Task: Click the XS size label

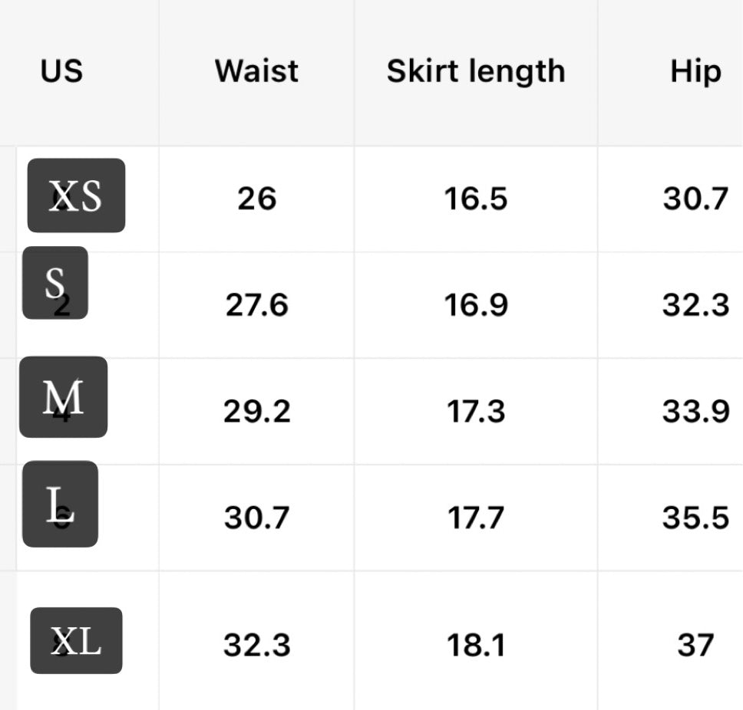Action: [76, 196]
